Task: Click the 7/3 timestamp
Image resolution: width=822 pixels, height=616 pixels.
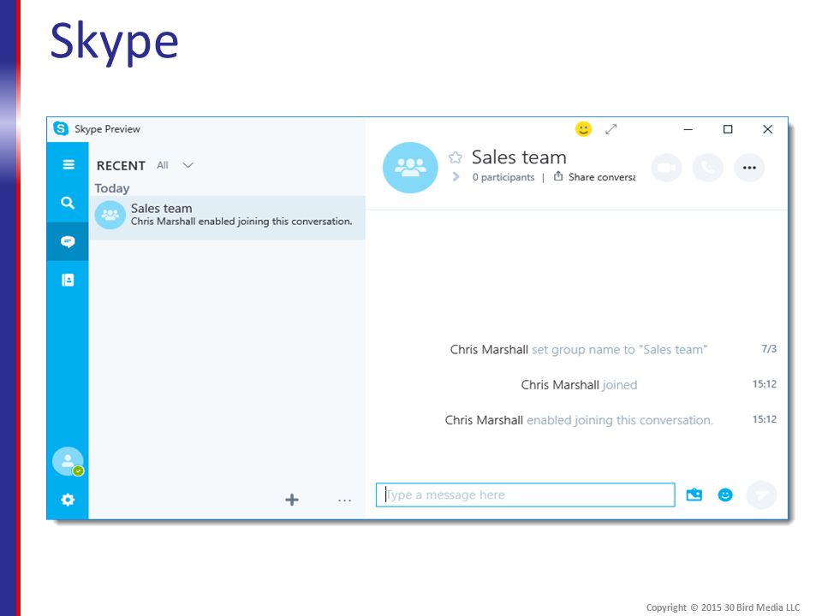Action: click(x=769, y=349)
